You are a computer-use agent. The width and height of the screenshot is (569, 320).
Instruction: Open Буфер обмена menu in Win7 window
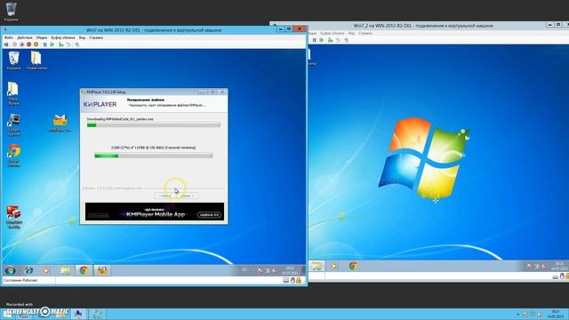tap(63, 37)
